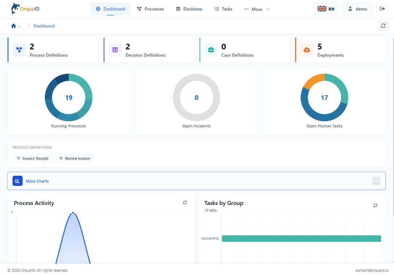Image resolution: width=394 pixels, height=275 pixels.
Task: Click the Case Definitions briefcase icon
Action: 211,50
